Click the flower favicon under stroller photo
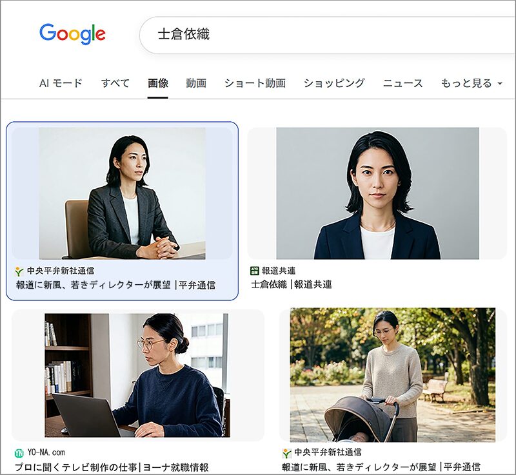Screen dimensions: 516x475 [286, 453]
